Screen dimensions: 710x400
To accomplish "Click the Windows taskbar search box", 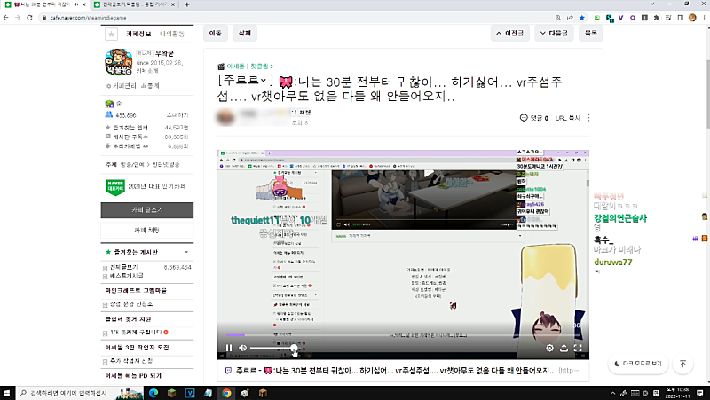I will pyautogui.click(x=80, y=393).
